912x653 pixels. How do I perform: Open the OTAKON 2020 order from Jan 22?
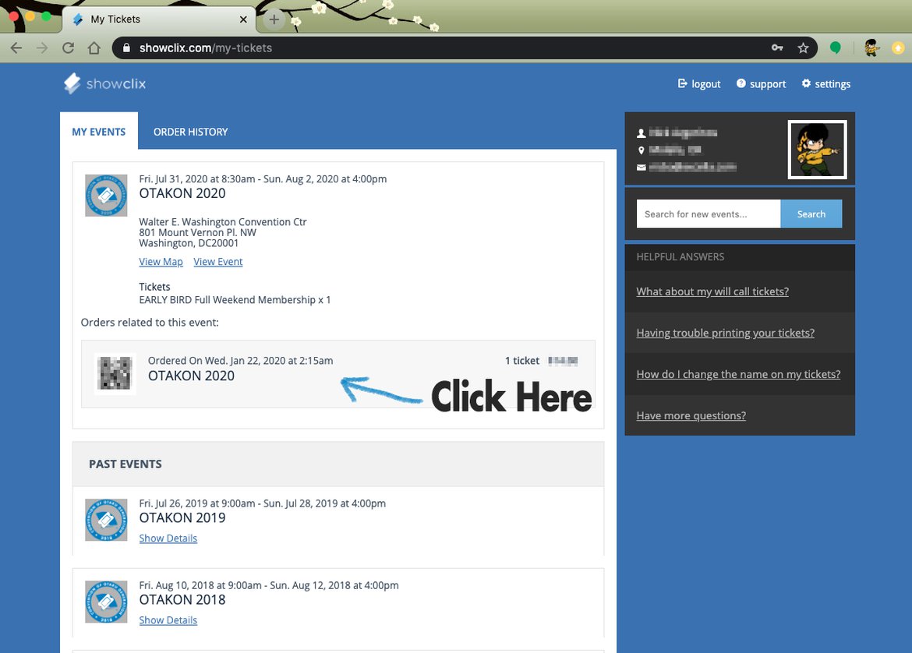point(338,373)
